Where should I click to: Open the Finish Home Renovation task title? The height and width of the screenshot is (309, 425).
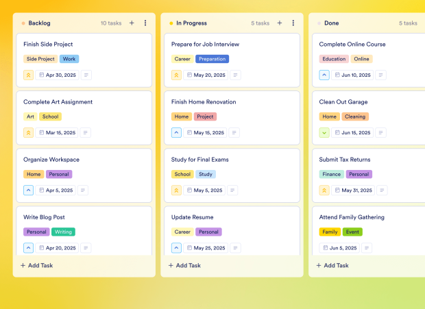click(204, 102)
